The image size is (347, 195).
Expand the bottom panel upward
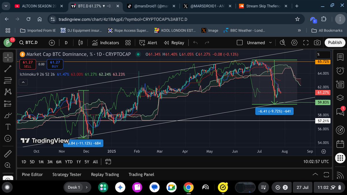315,174
